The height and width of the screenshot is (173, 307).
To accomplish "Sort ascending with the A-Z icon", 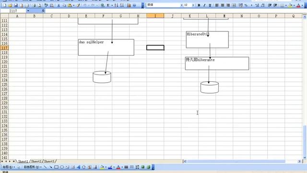I will tap(116, 5).
